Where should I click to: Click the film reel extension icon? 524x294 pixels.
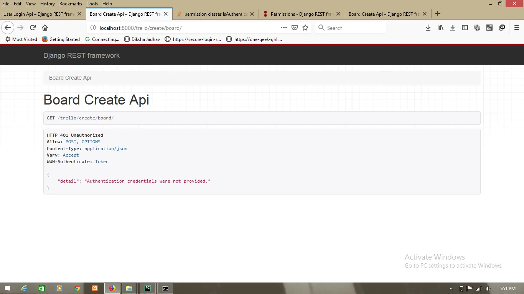point(477,28)
